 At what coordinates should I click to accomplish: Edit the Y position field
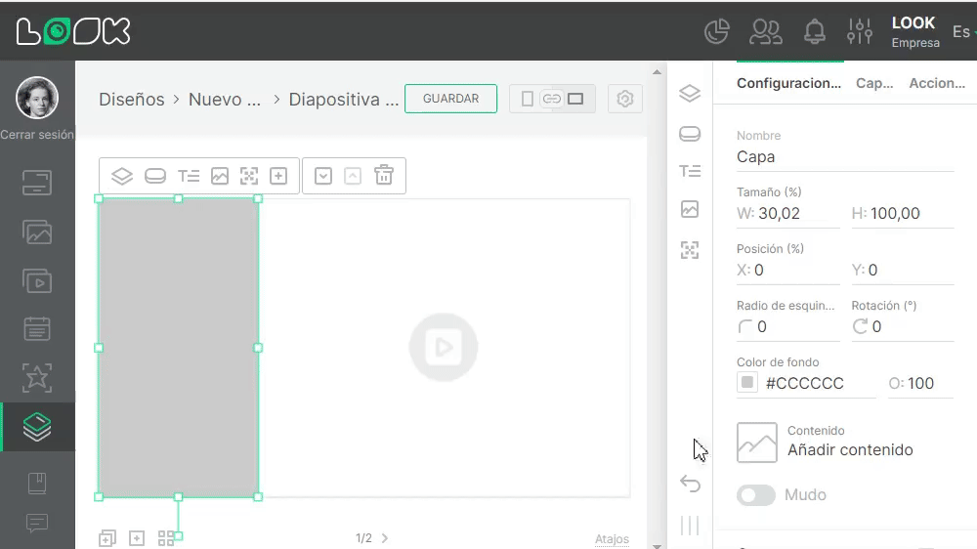pos(902,271)
